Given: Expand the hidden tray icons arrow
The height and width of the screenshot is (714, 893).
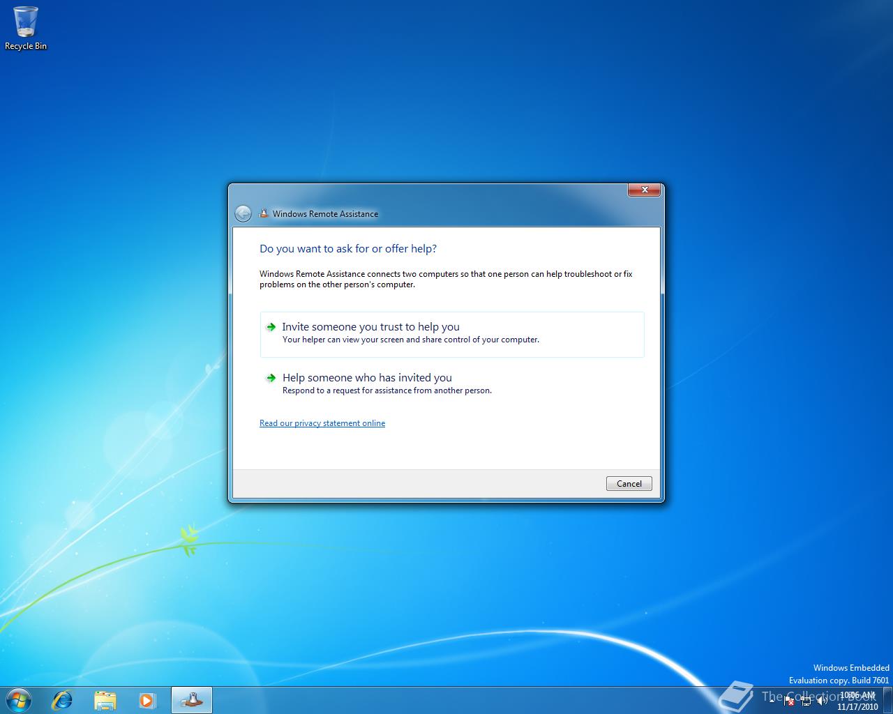Looking at the screenshot, I should point(772,701).
